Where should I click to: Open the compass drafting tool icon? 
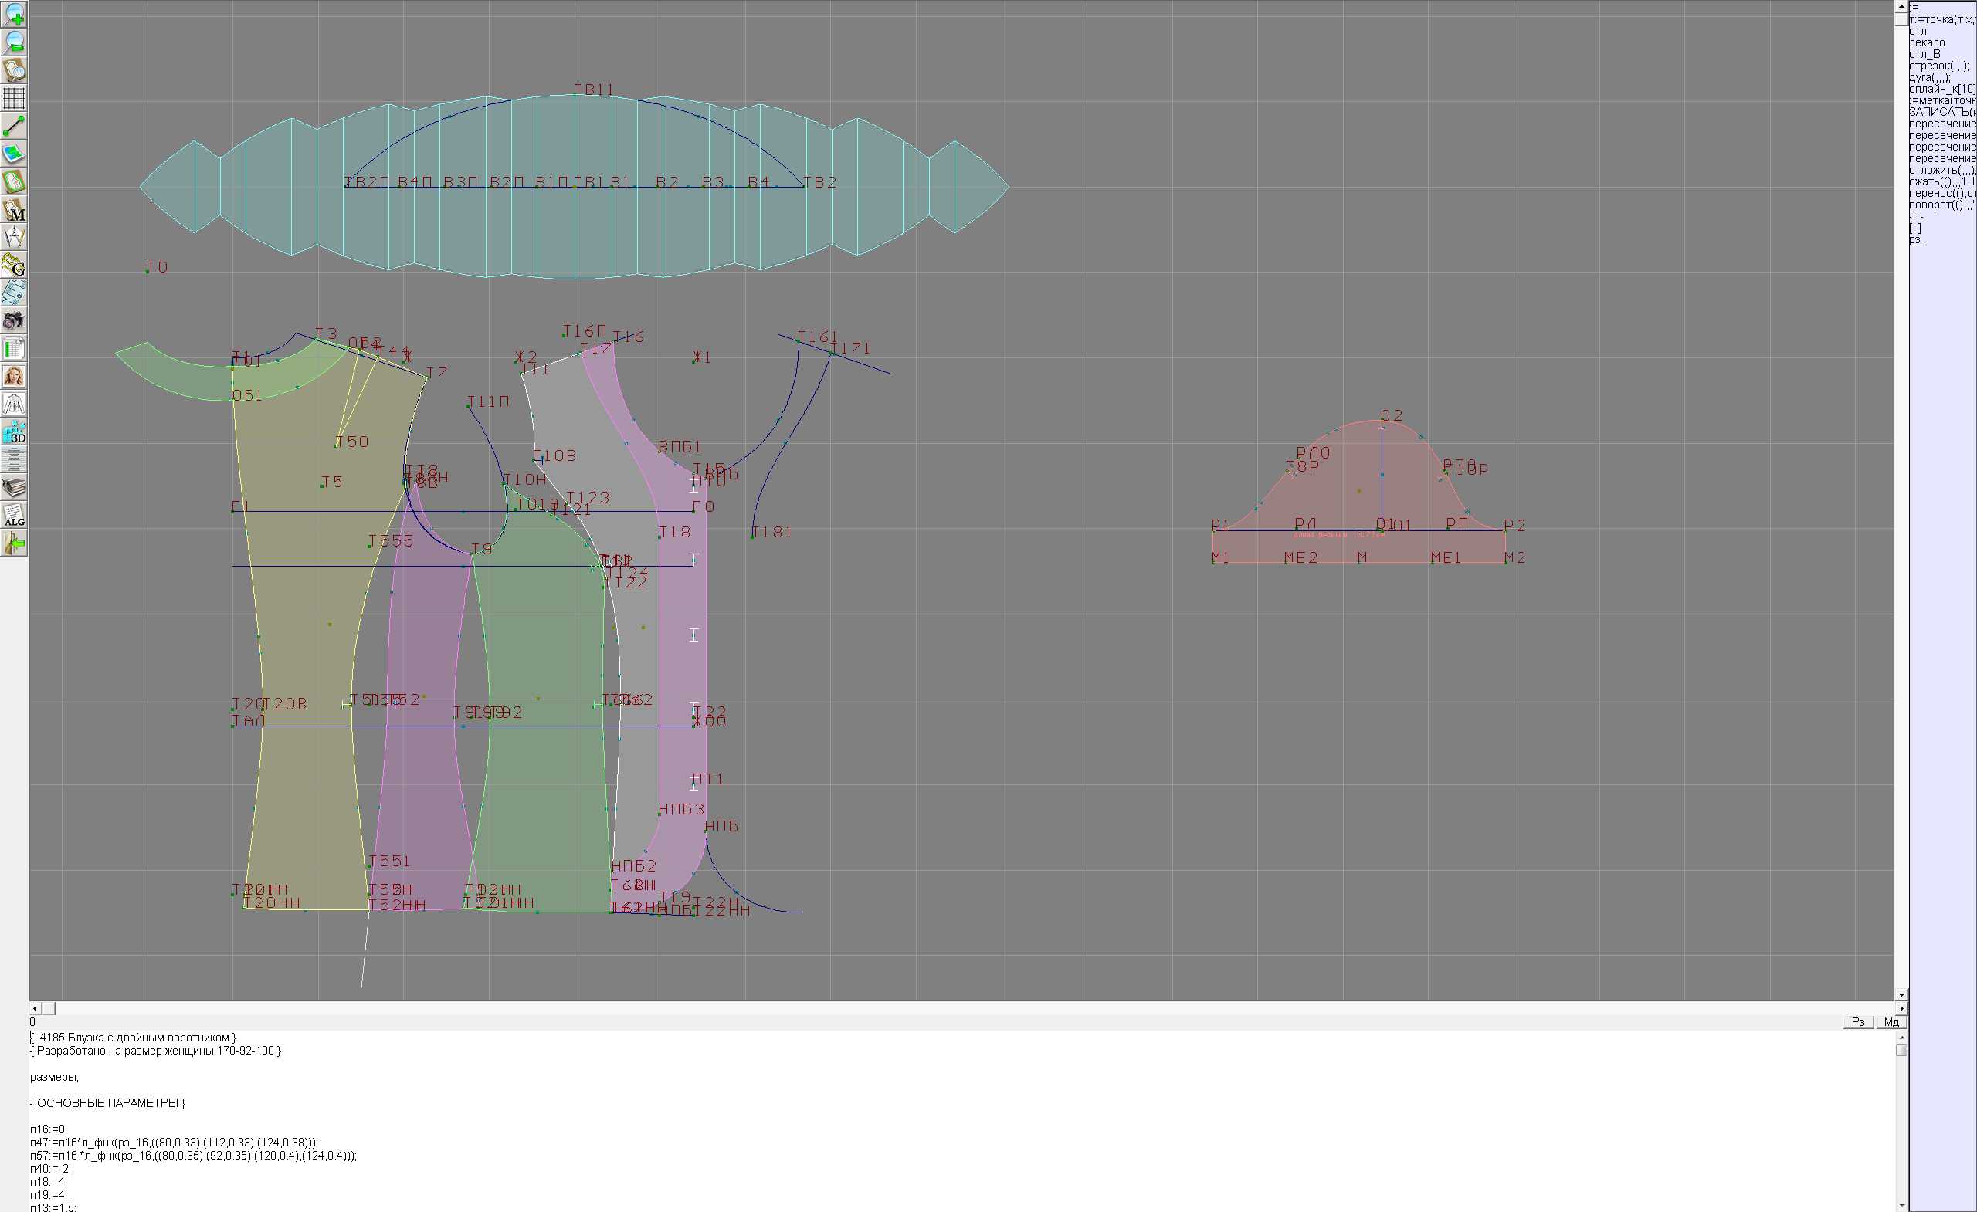[x=14, y=238]
